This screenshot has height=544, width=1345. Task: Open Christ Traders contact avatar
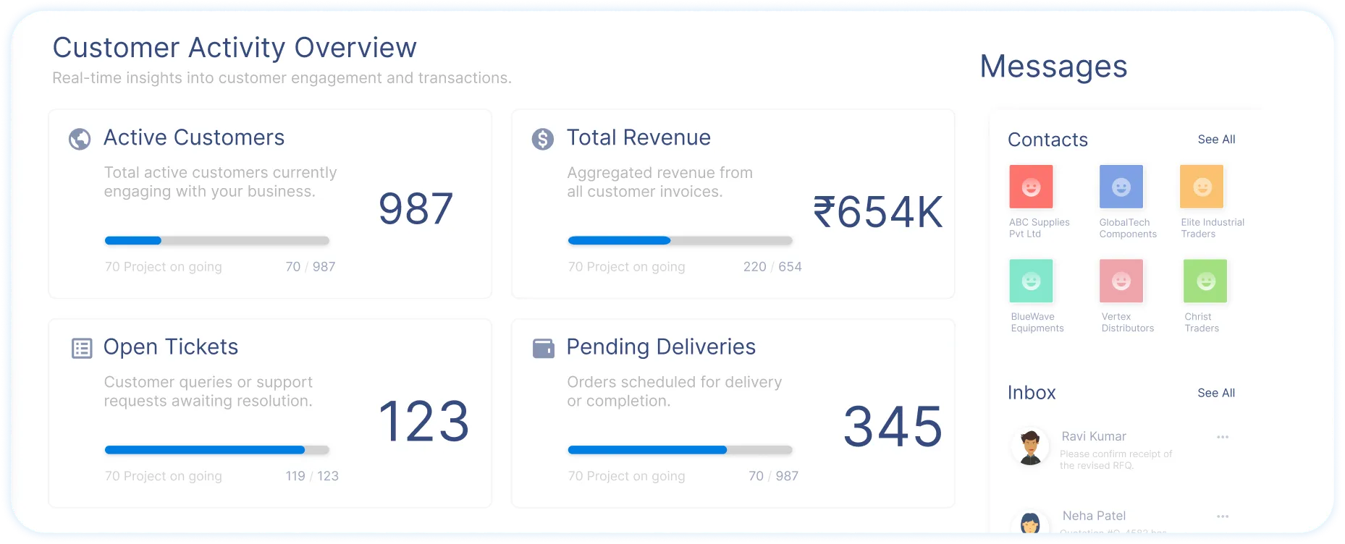pyautogui.click(x=1205, y=281)
